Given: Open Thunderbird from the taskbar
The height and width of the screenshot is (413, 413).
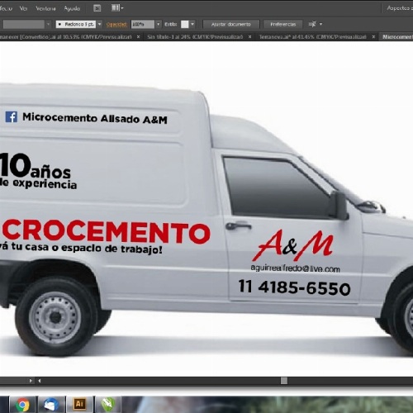Looking at the screenshot, I should [x=51, y=405].
